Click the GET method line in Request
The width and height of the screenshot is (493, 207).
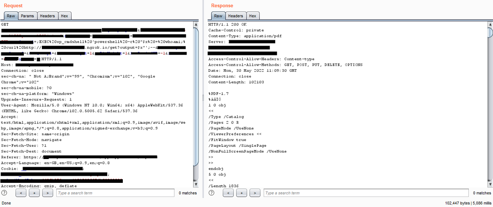pyautogui.click(x=5, y=25)
